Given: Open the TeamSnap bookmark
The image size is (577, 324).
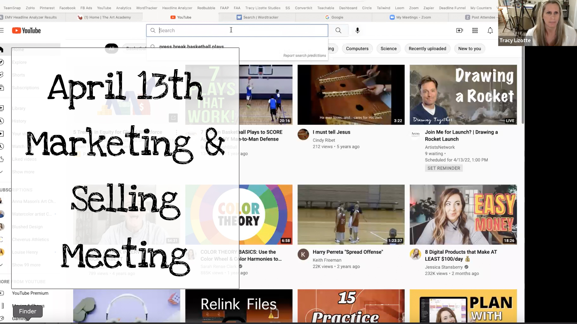Looking at the screenshot, I should tap(12, 8).
